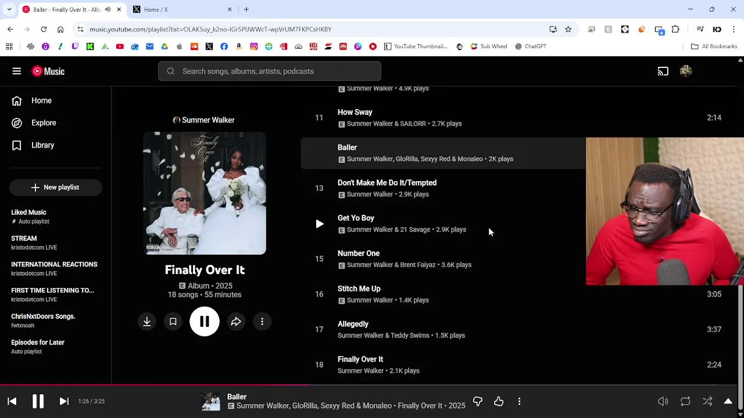Open Library in sidebar
This screenshot has height=418, width=744.
(x=33, y=145)
